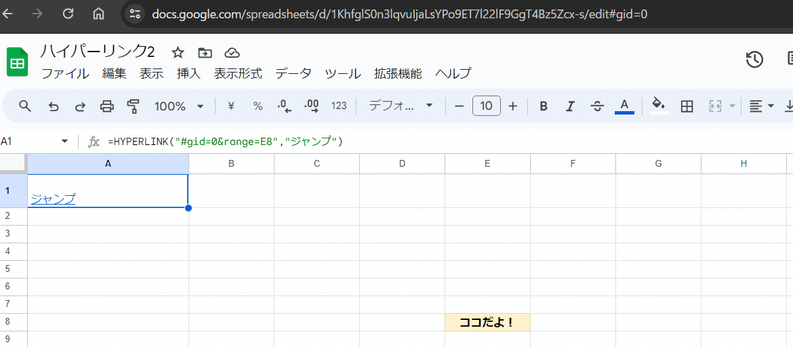Increase font size with plus button

(513, 106)
